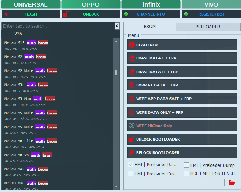Click the FLASH button

(x=31, y=14)
